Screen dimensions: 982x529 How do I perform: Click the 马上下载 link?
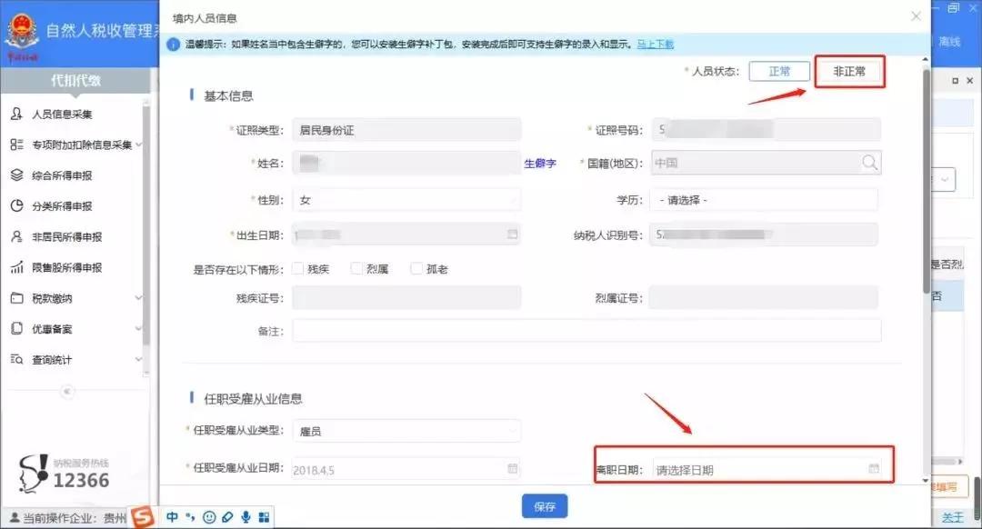click(x=655, y=45)
